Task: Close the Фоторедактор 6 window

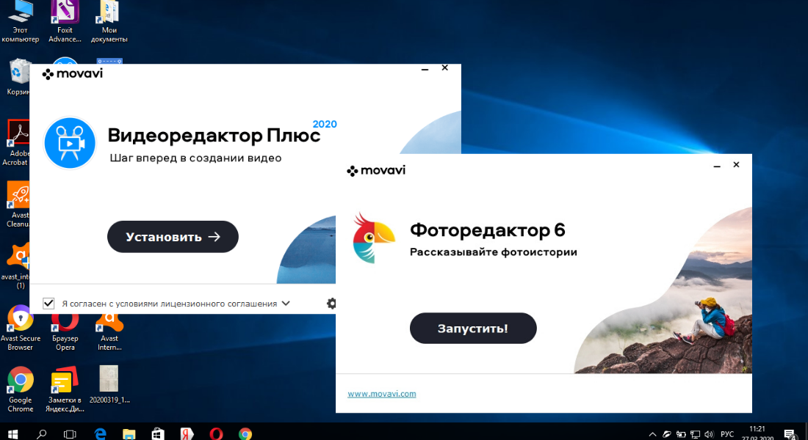Action: (736, 165)
